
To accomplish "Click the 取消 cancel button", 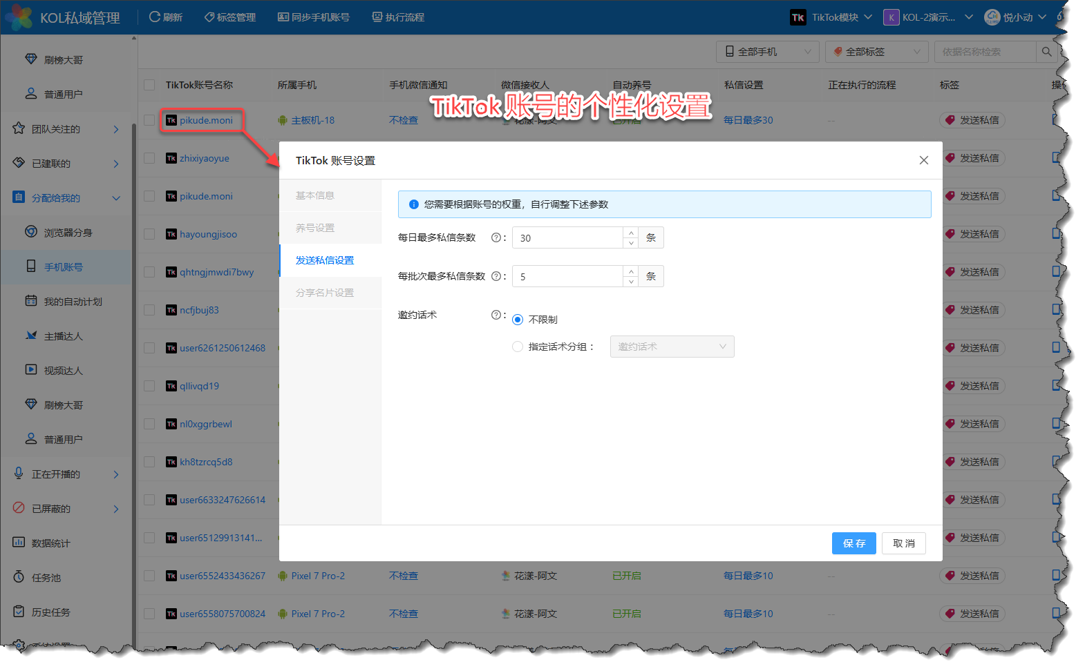I will tap(904, 543).
